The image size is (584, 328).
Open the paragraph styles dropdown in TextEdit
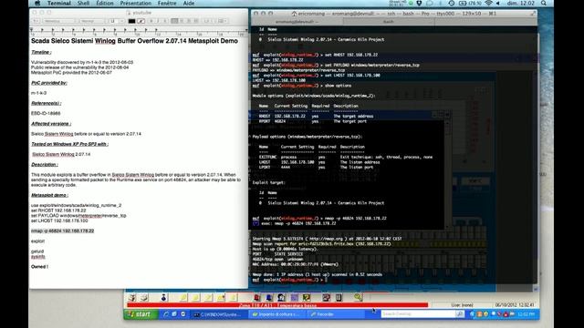pos(36,21)
